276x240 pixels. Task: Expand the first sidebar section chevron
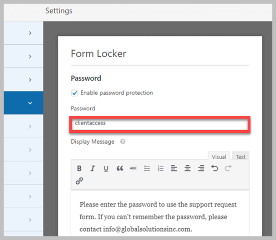click(x=30, y=33)
